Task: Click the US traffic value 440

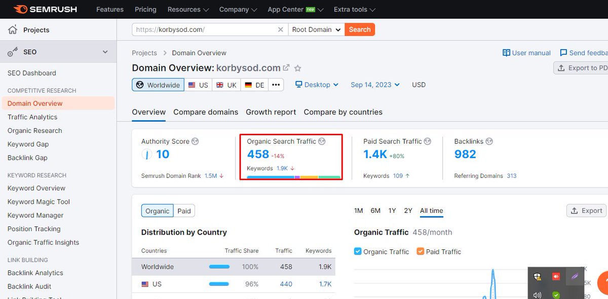Action: coord(286,284)
